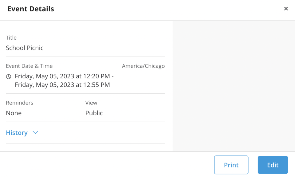This screenshot has width=295, height=177.
Task: Open the History section link
Action: [x=17, y=133]
